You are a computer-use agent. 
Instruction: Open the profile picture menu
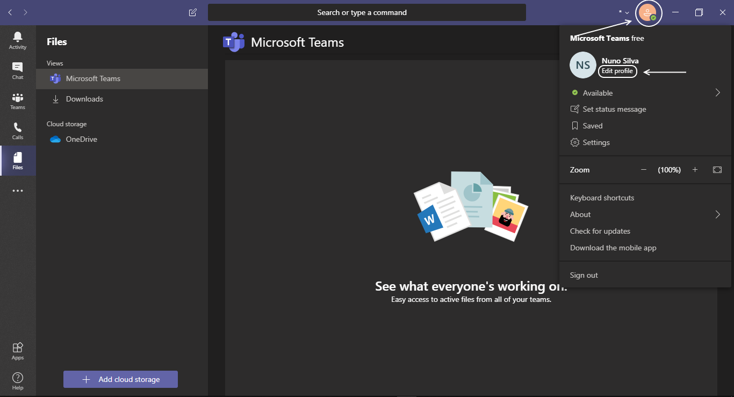click(649, 13)
